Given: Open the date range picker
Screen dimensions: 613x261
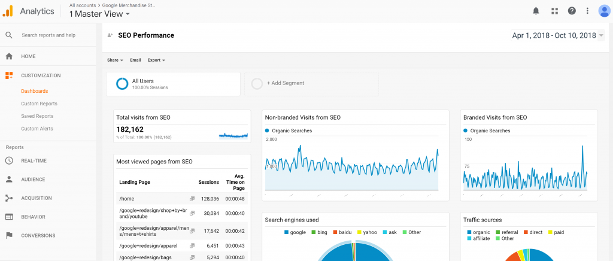Looking at the screenshot, I should [x=558, y=35].
